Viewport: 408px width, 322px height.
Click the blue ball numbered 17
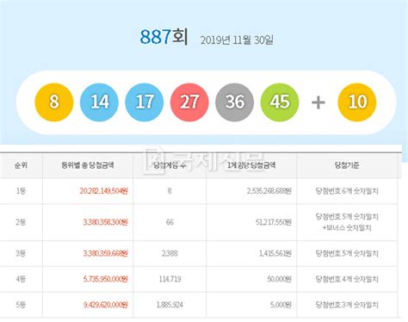point(145,102)
